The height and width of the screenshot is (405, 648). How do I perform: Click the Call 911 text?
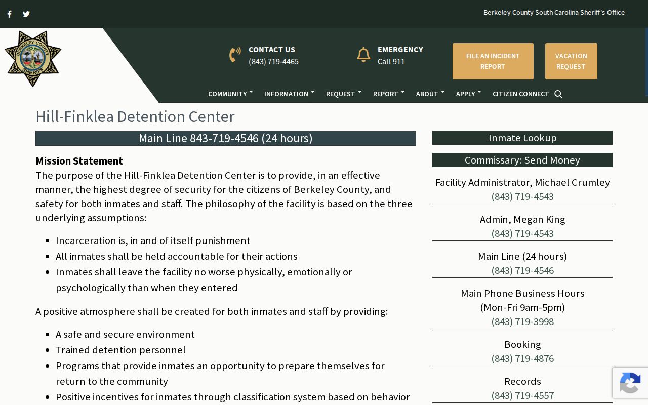click(391, 61)
